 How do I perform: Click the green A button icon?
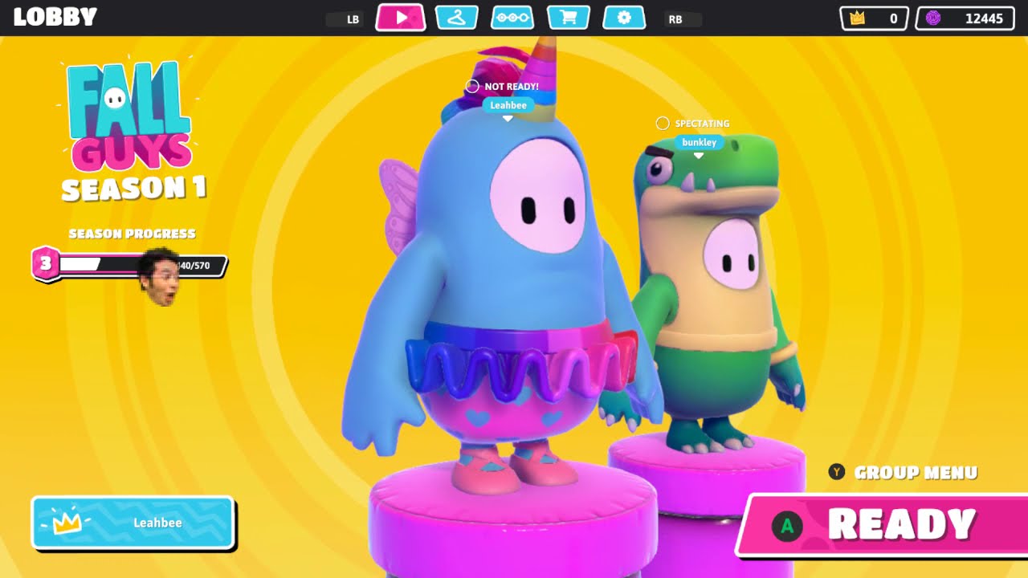[x=787, y=526]
